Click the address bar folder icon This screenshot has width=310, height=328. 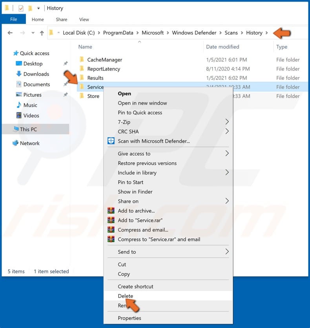coord(51,33)
